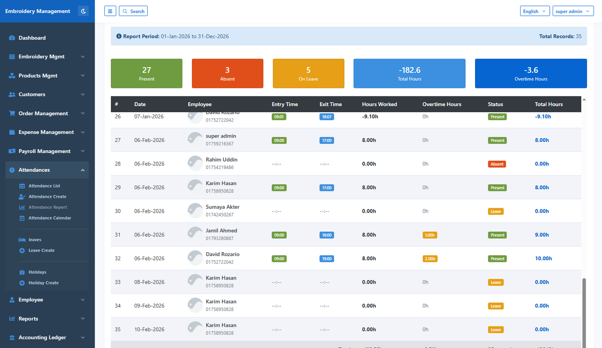Click the Products Mgmt boxes icon
The image size is (602, 348).
tap(12, 76)
